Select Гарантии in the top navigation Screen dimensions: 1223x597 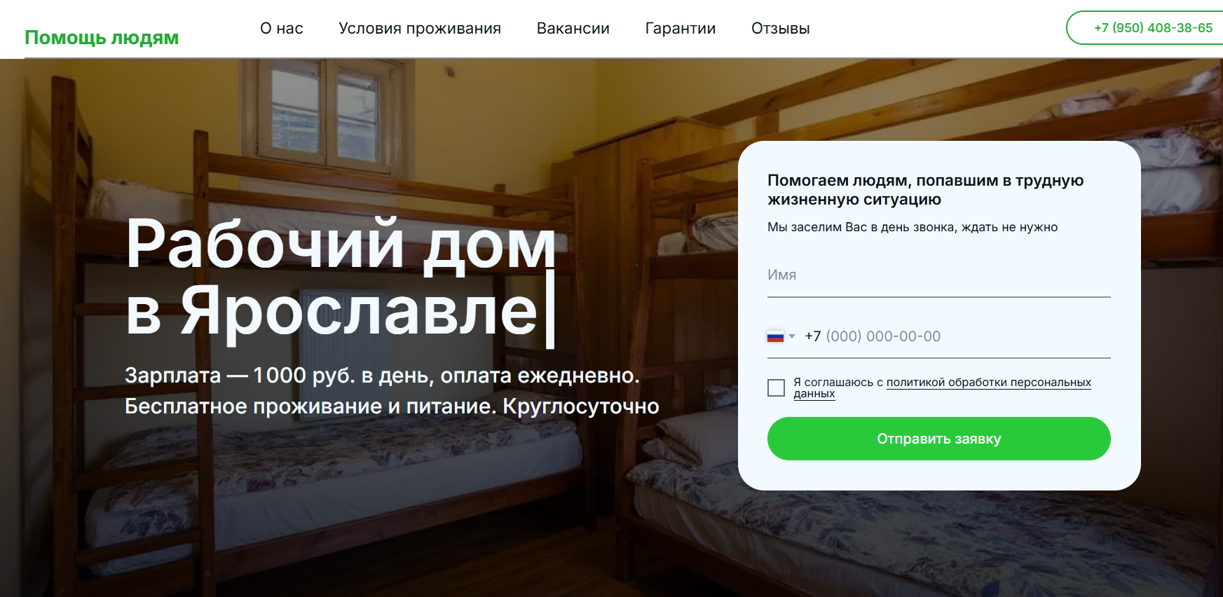point(681,29)
